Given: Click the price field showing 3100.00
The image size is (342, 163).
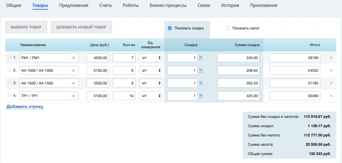Looking at the screenshot, I should (x=98, y=70).
